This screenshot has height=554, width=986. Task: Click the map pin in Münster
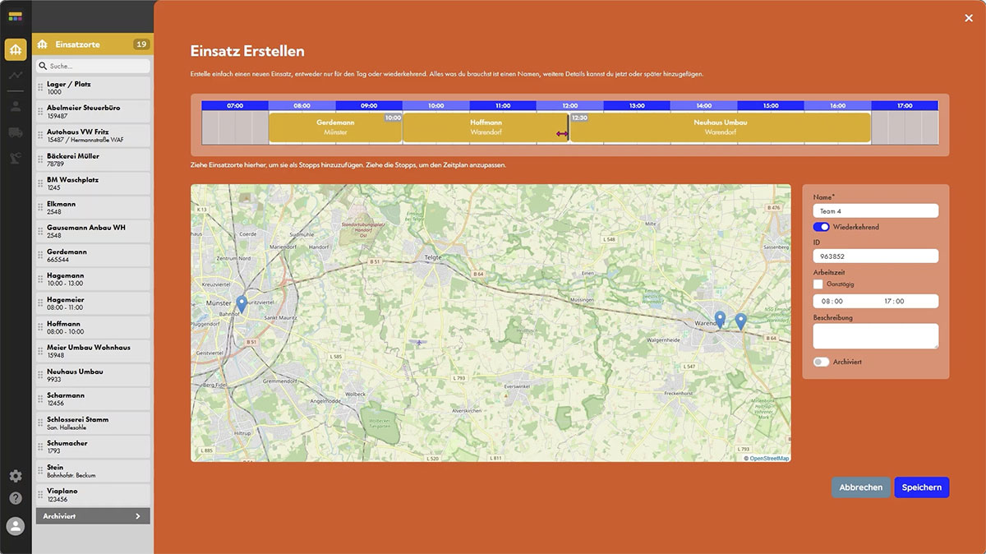pos(242,303)
